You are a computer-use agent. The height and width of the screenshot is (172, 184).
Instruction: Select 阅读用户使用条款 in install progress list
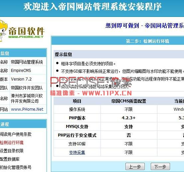click(x=16, y=134)
